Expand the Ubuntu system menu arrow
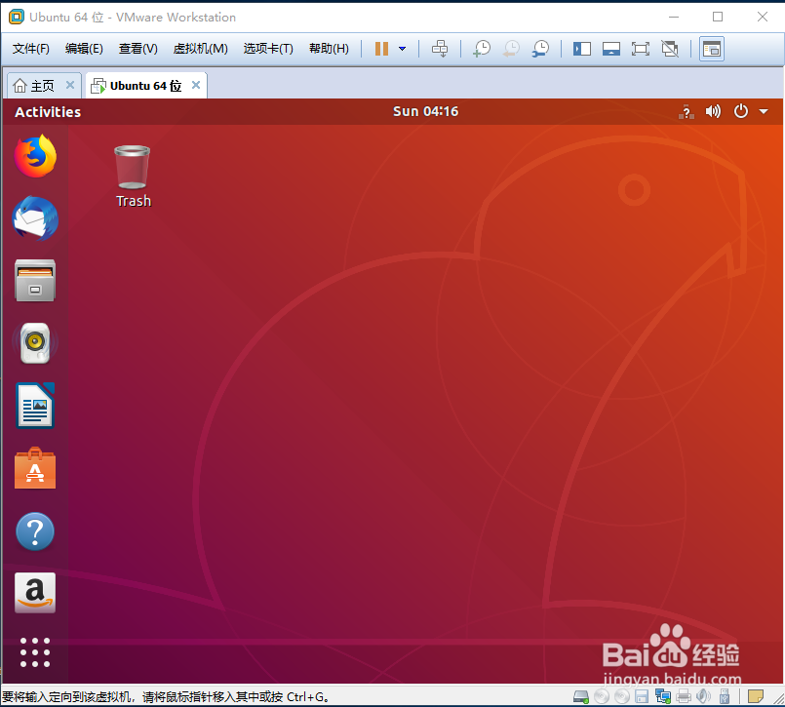Viewport: 785px width, 707px height. click(764, 111)
